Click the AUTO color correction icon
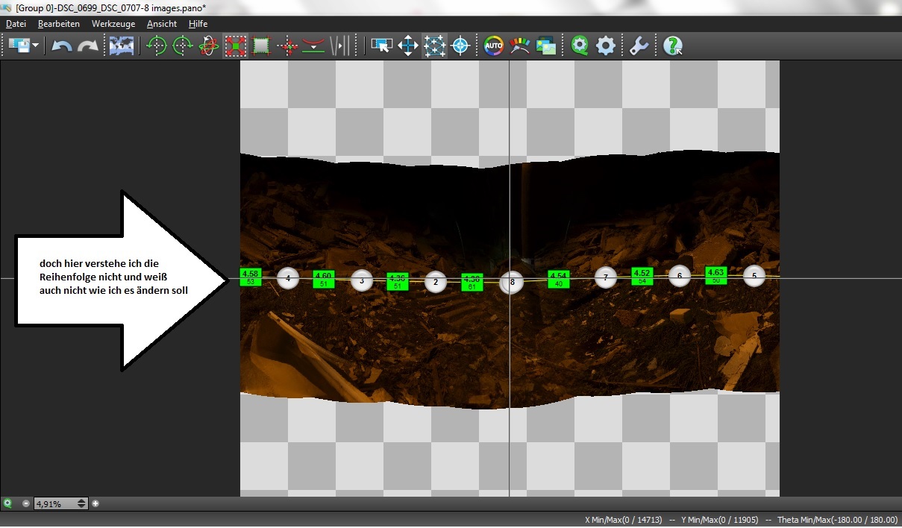 tap(494, 46)
